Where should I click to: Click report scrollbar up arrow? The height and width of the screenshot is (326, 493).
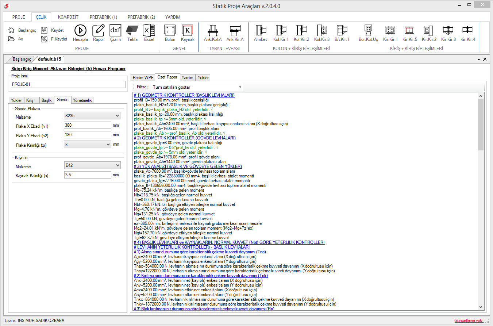pyautogui.click(x=480, y=96)
